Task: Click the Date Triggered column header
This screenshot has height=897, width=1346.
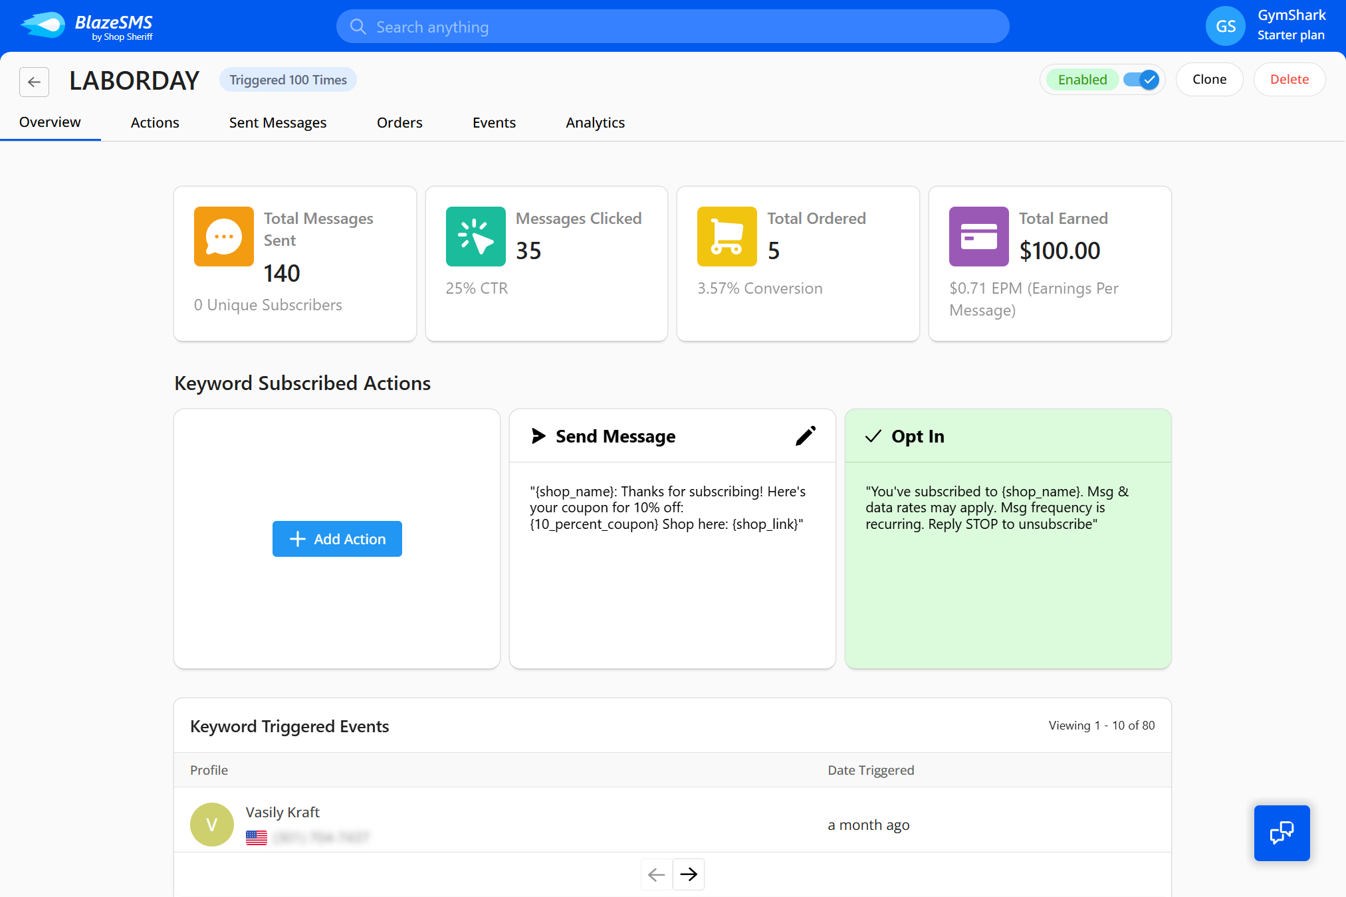Action: click(x=871, y=770)
